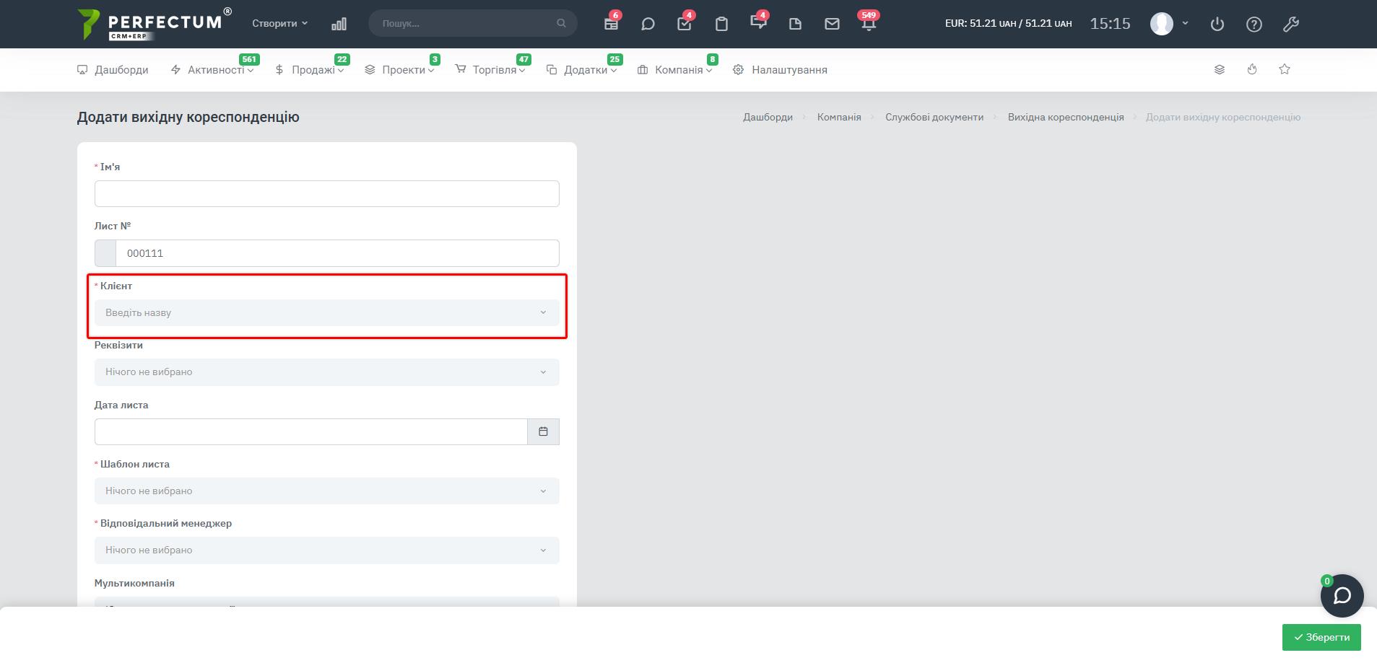The image size is (1377, 663).
Task: Open the floating chat widget button
Action: tap(1342, 596)
